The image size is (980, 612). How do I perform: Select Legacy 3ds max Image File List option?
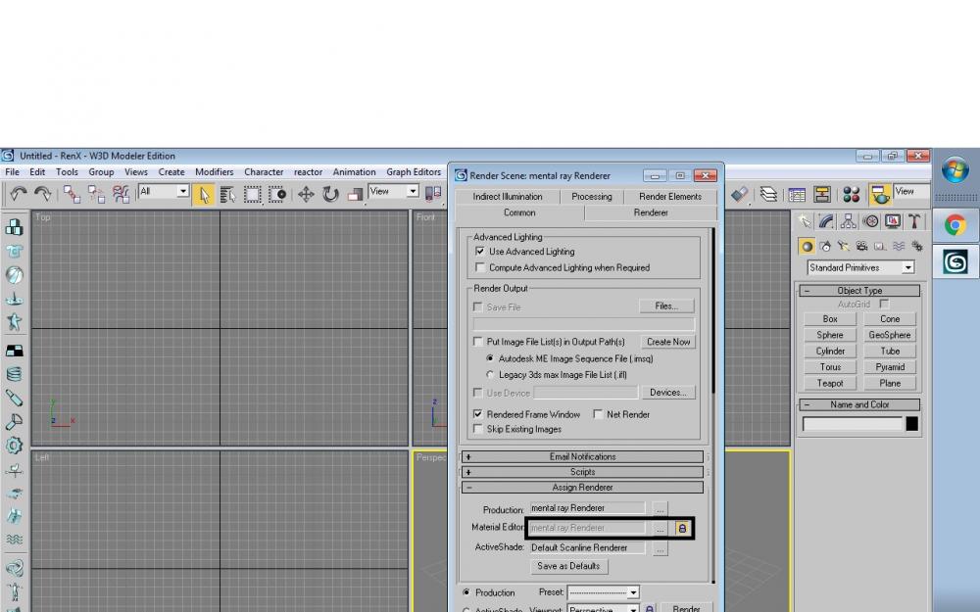coord(490,375)
